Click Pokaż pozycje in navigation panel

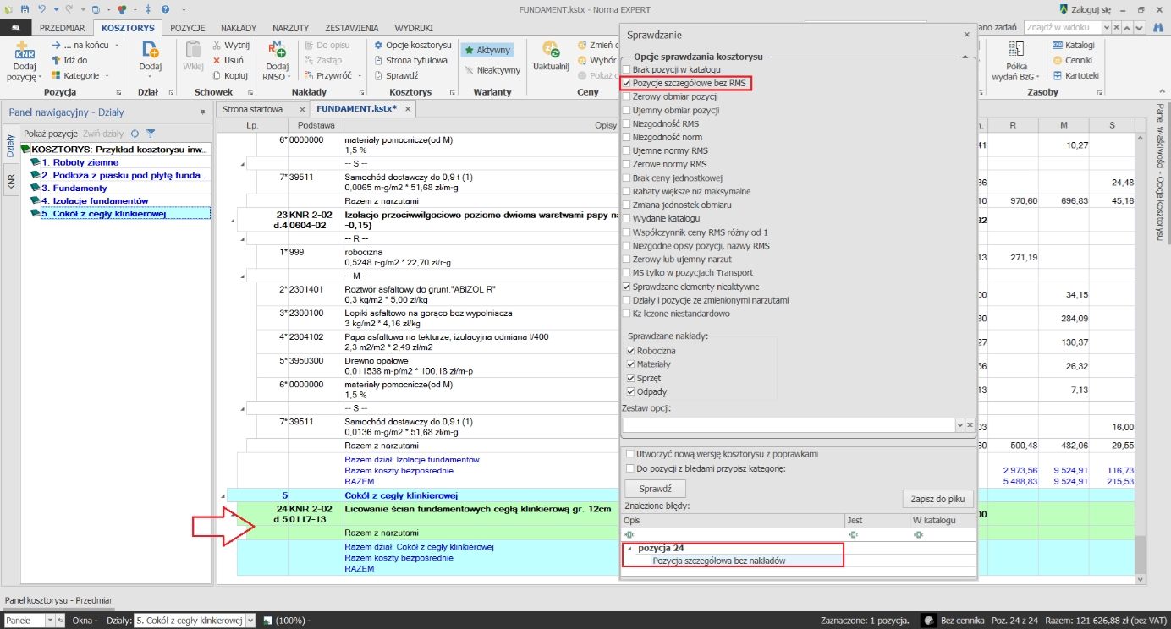pos(51,134)
